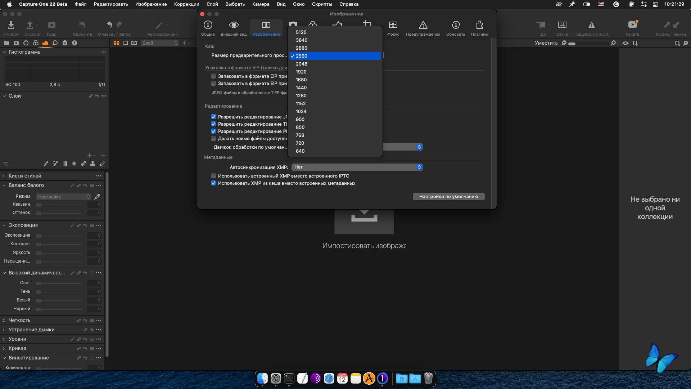Open the Update preferences icon
The height and width of the screenshot is (389, 691).
456,25
